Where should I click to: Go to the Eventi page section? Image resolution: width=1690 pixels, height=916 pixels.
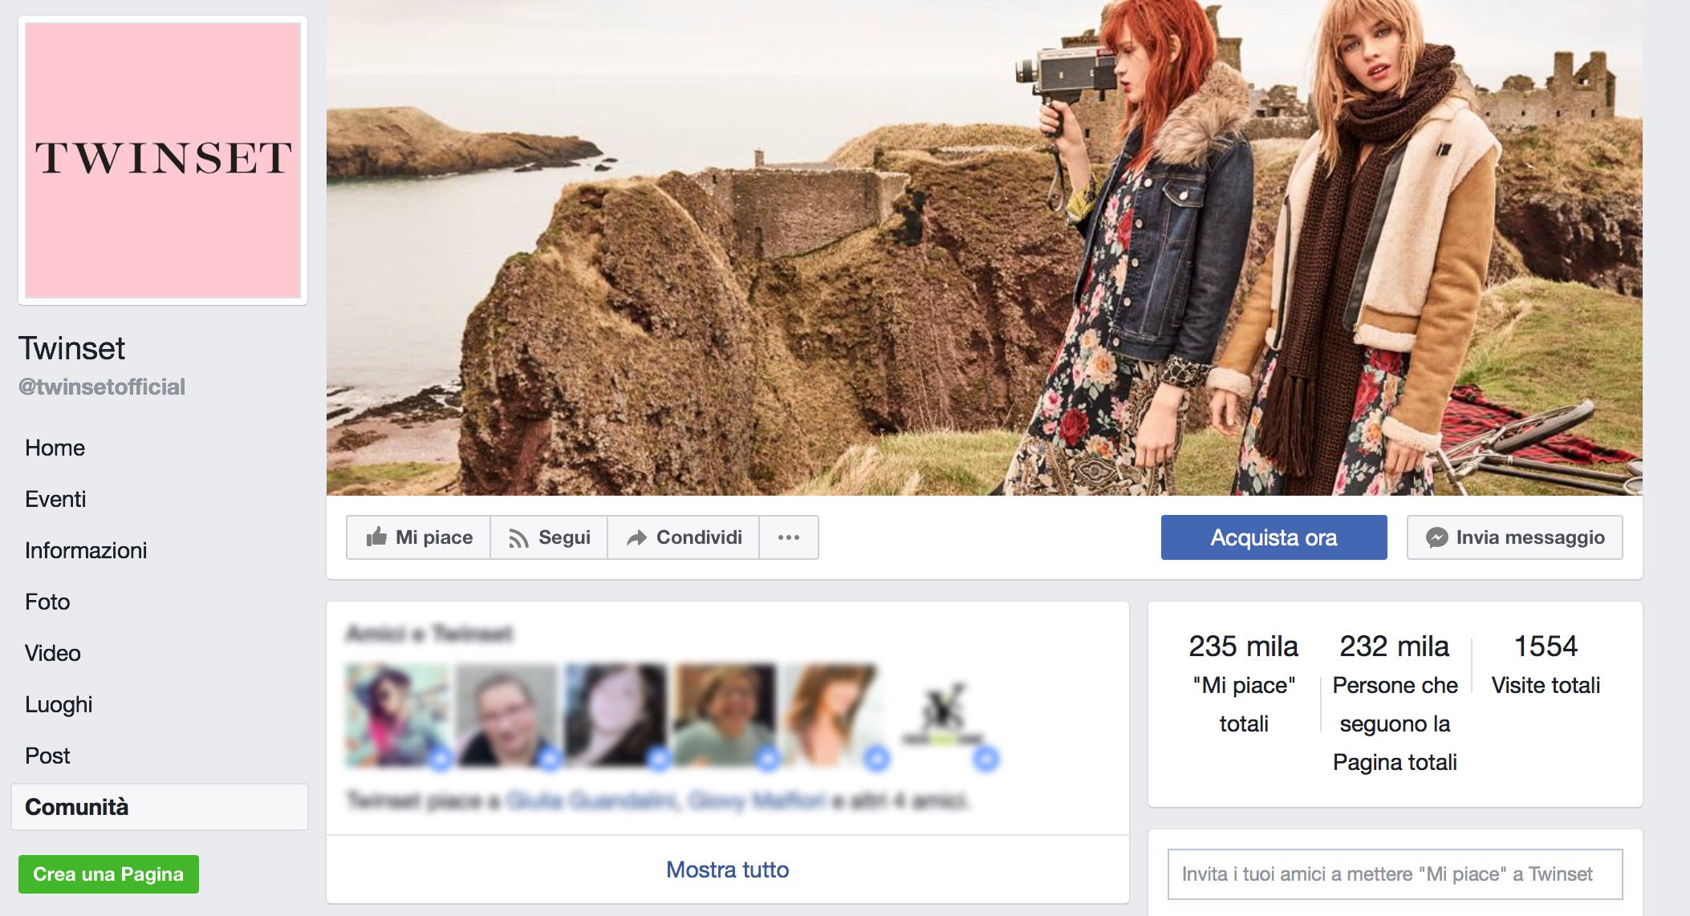[x=55, y=499]
